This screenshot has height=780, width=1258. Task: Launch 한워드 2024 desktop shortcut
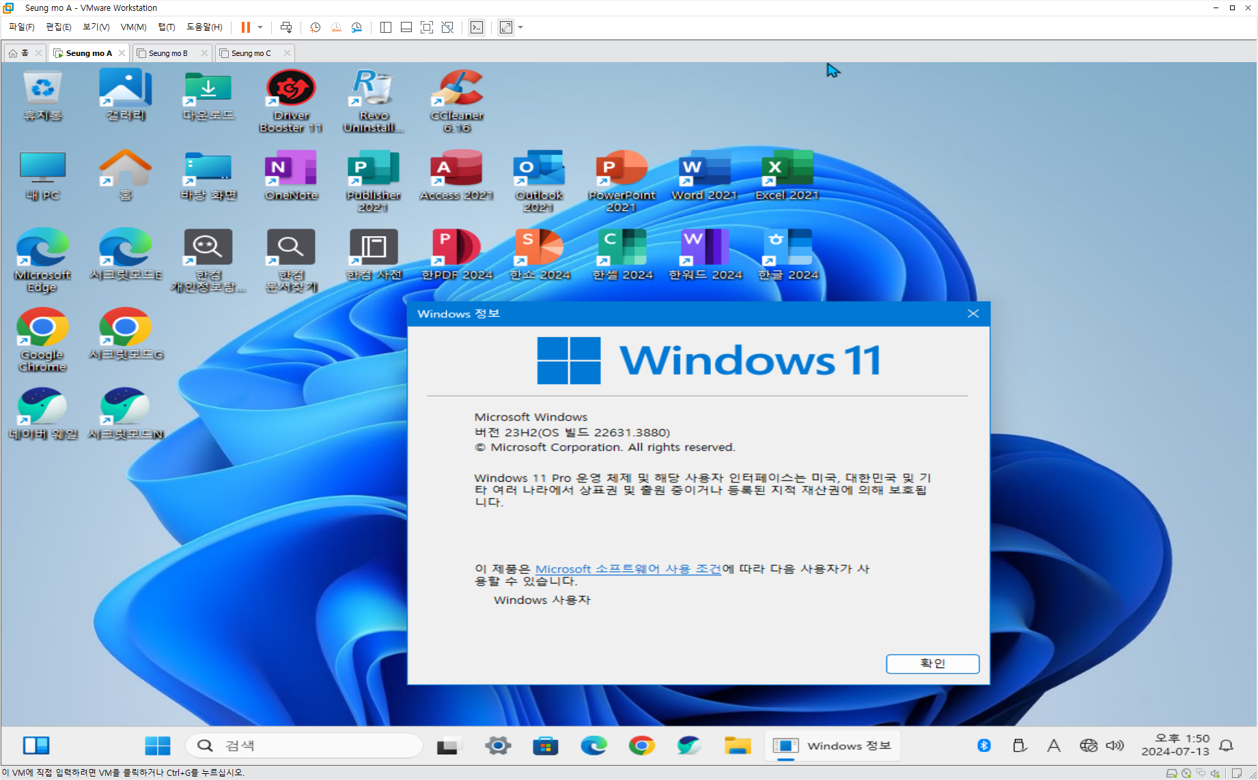coord(705,255)
